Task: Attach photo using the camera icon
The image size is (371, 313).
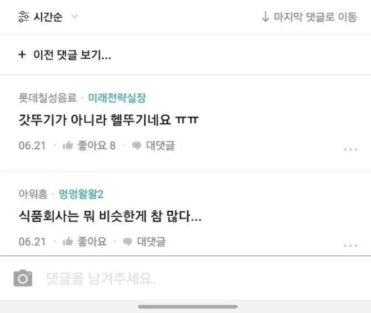Action: click(23, 278)
